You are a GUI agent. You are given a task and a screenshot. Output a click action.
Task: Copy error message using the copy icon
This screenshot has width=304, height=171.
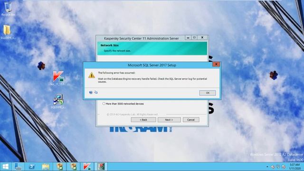coord(96,92)
